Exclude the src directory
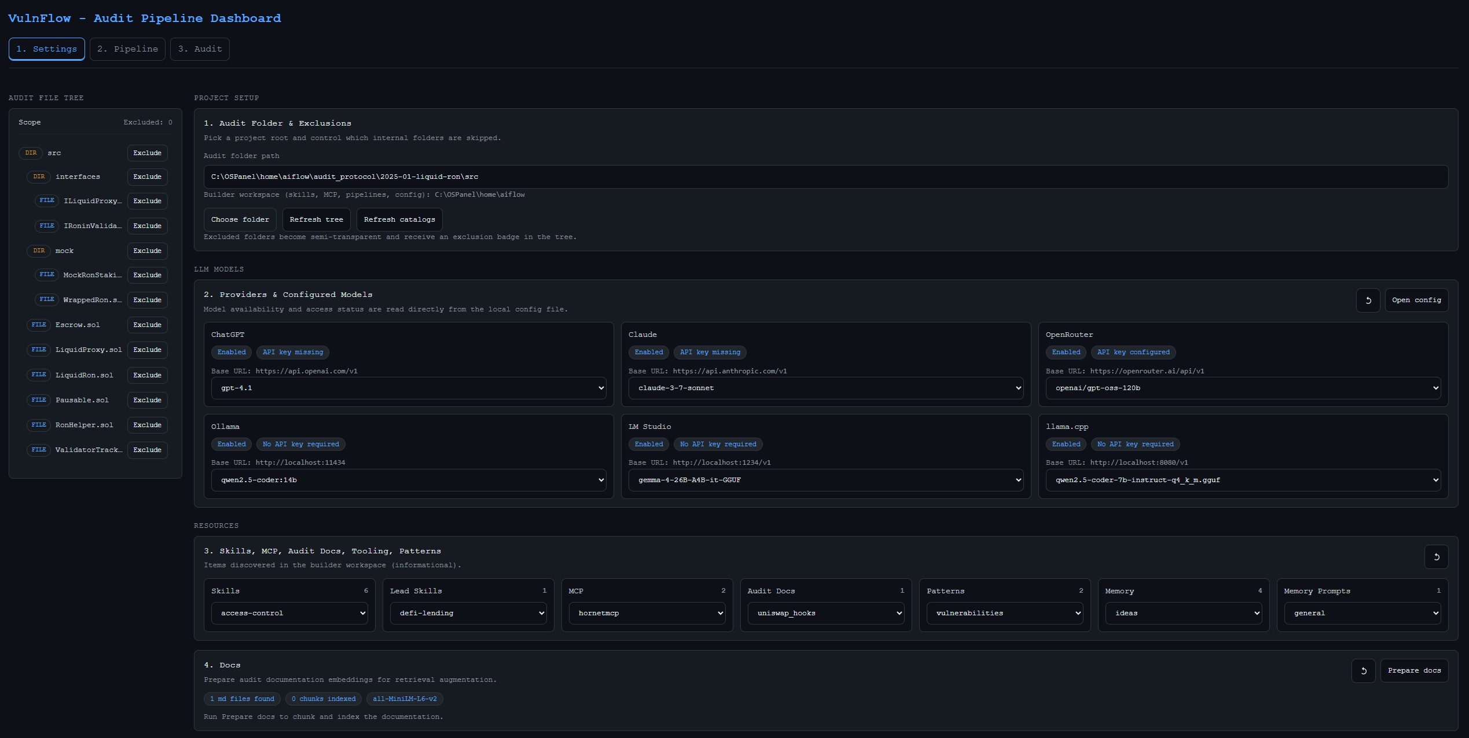 tap(147, 153)
